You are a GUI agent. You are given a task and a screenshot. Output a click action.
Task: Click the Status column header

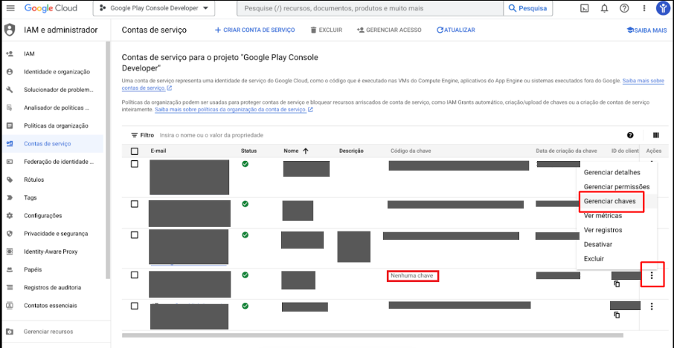pos(248,151)
